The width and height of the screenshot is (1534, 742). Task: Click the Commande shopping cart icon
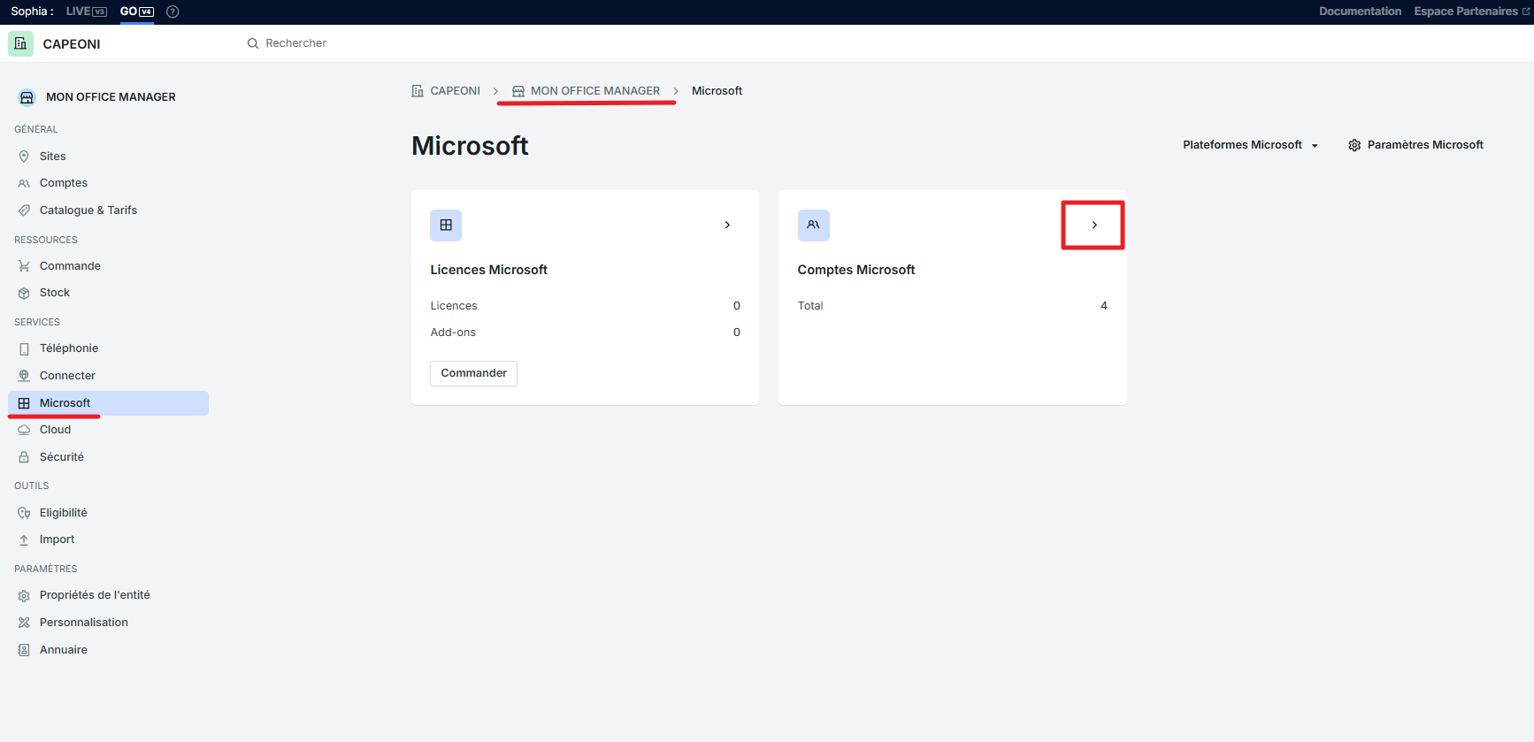[x=24, y=266]
